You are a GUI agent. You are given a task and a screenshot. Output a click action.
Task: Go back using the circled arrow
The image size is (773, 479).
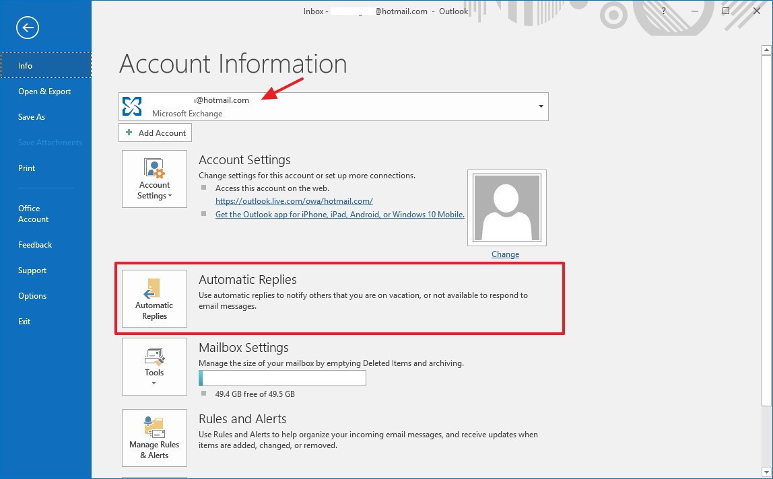(28, 27)
